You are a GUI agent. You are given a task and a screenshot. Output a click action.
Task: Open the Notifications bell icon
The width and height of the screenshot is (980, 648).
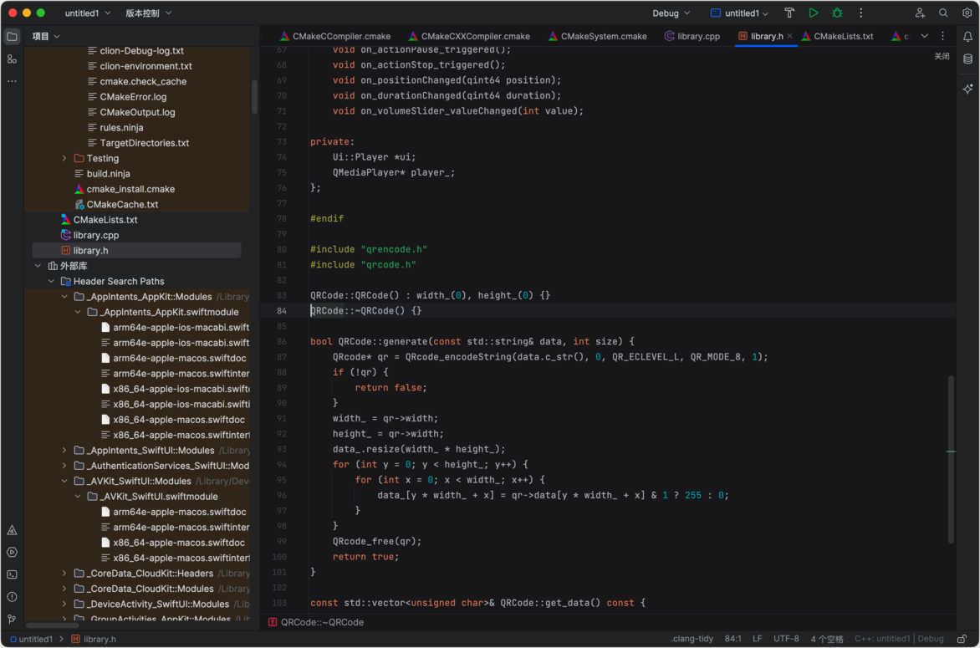967,37
